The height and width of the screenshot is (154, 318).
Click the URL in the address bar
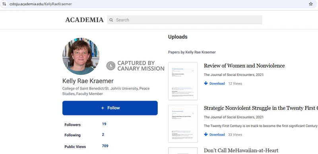[x=41, y=4]
